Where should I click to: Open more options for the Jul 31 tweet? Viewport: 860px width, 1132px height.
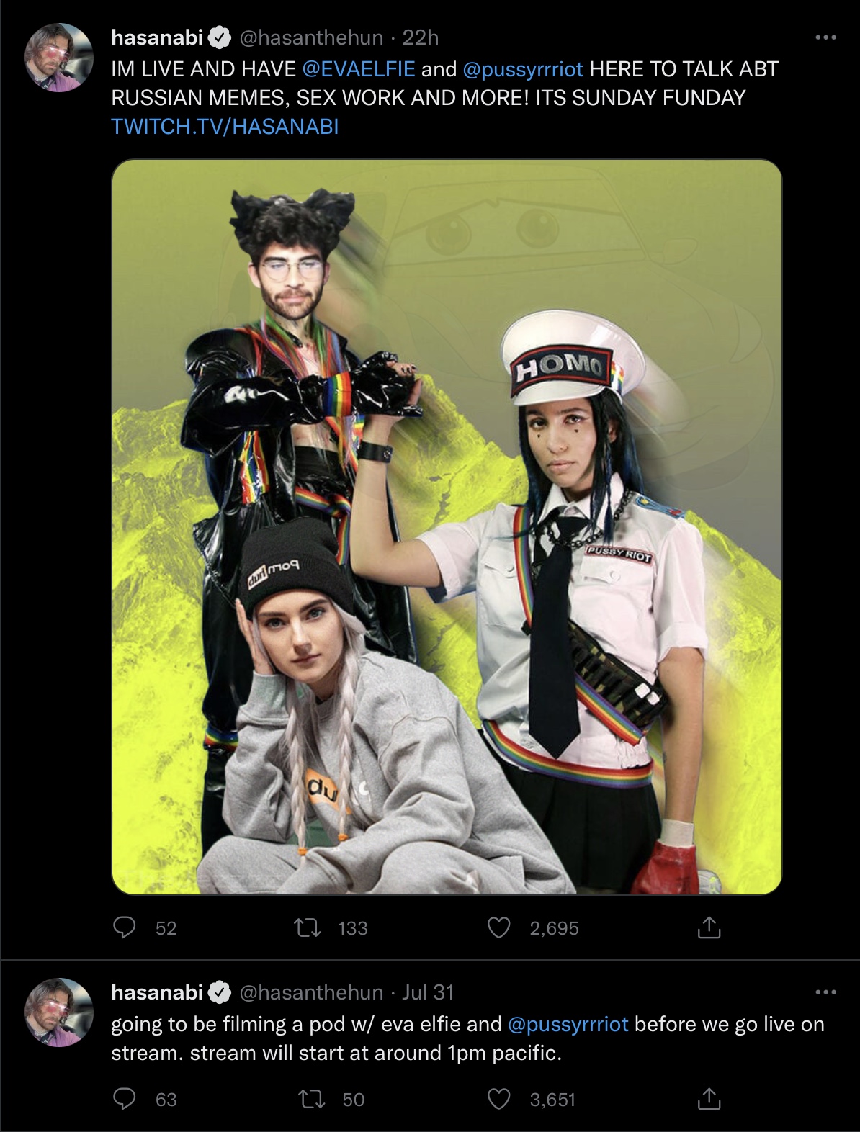tap(825, 992)
